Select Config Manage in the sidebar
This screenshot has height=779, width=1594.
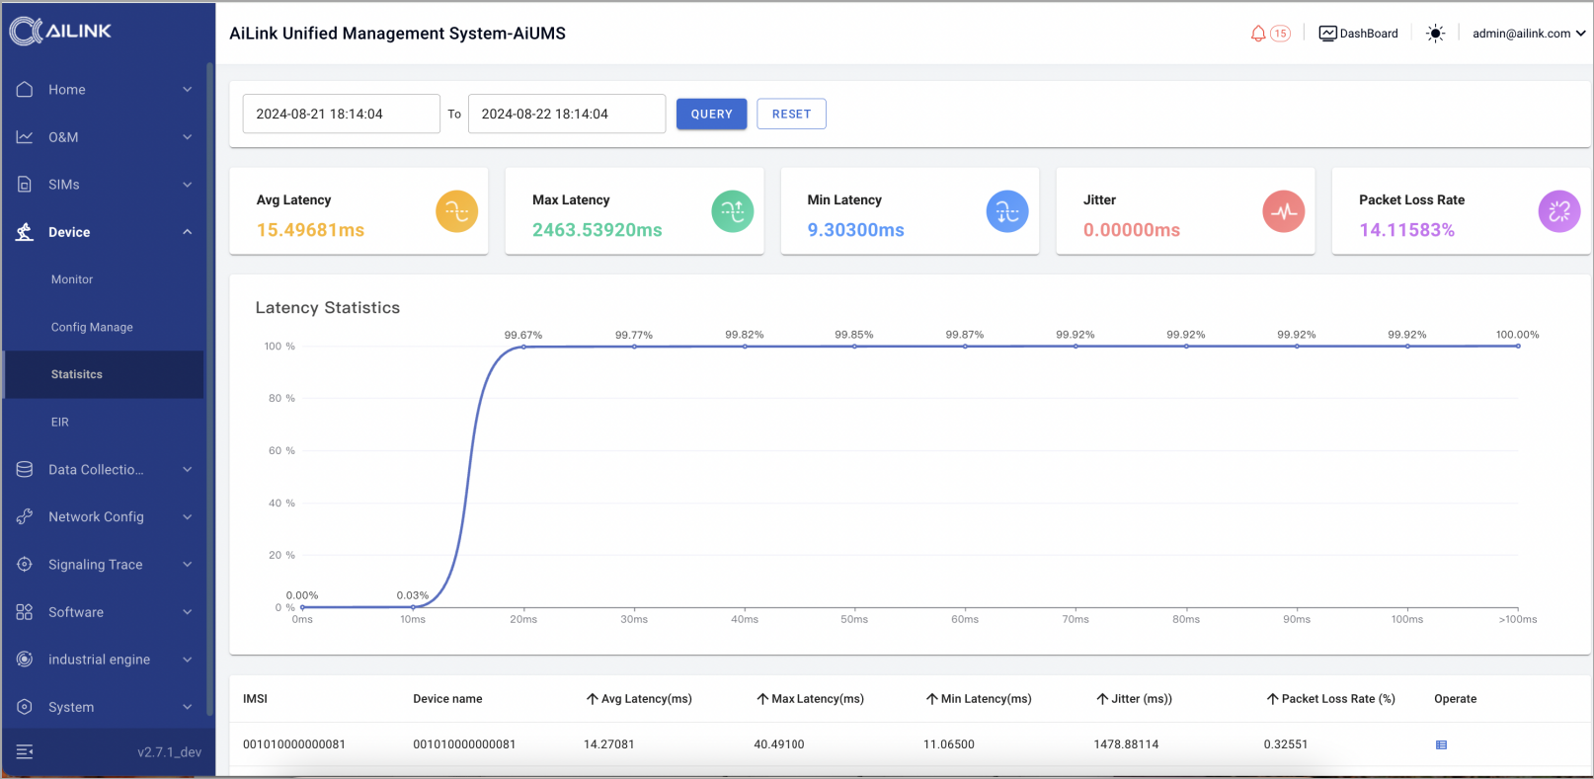(x=92, y=327)
